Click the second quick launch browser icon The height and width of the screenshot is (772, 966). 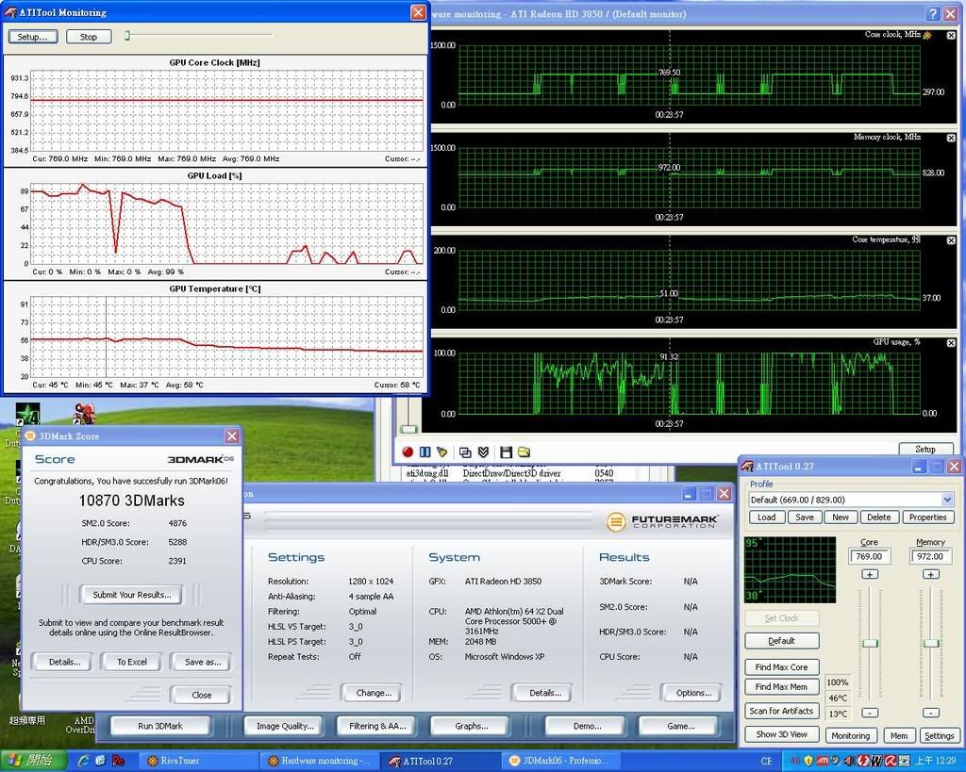pyautogui.click(x=100, y=761)
